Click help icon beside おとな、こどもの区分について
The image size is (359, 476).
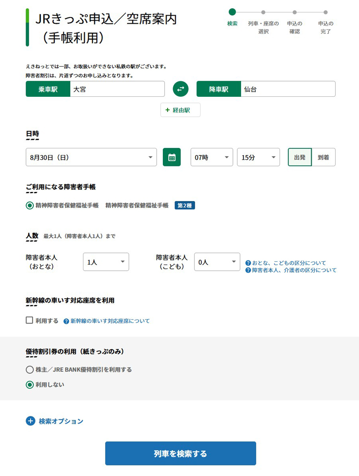248,263
